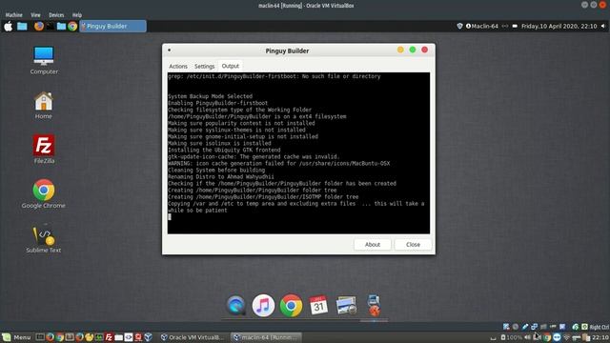Open the image viewer dock icon
610x343 pixels.
346,305
